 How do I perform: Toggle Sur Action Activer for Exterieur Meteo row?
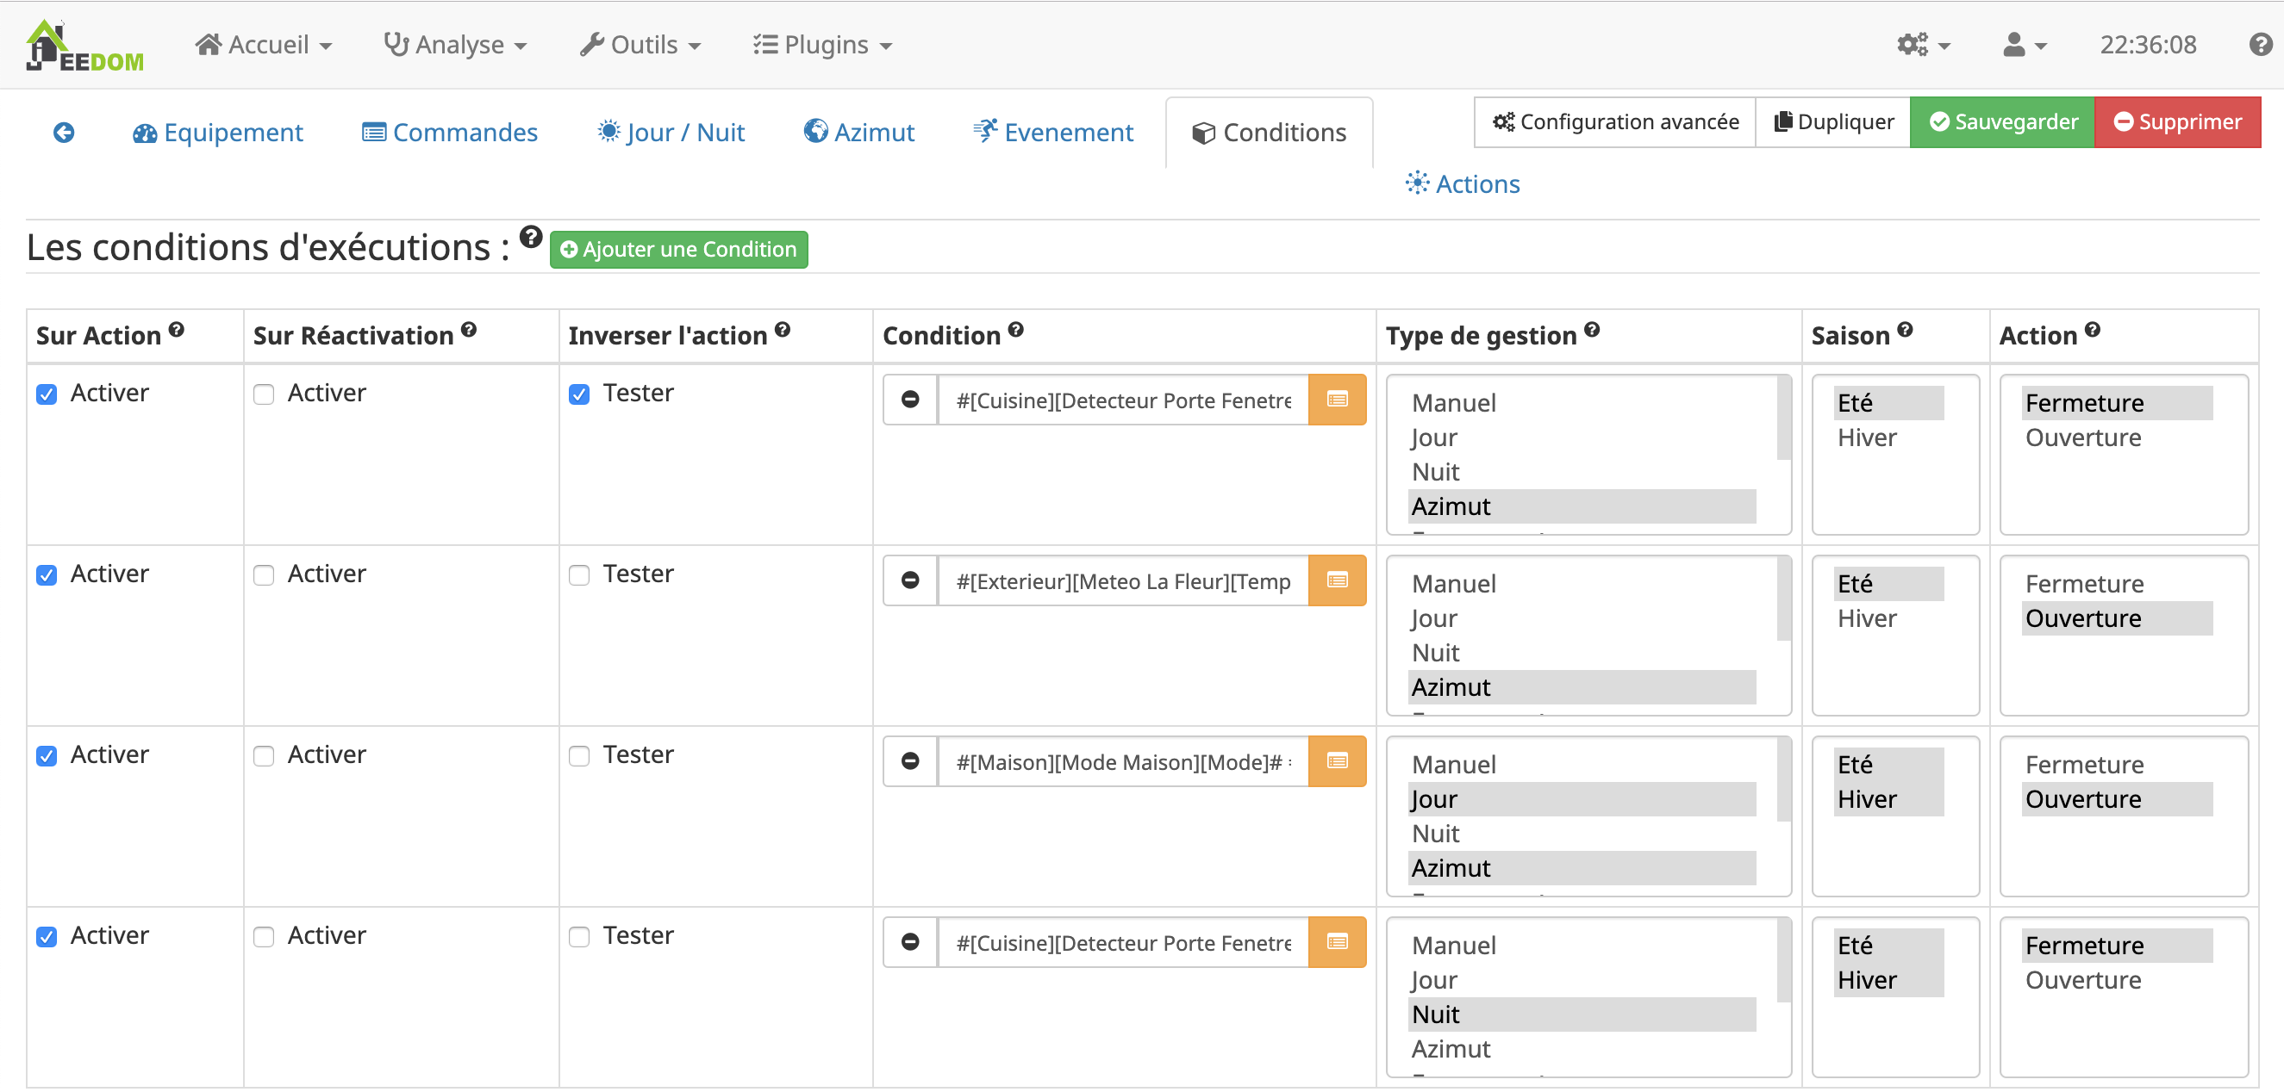[47, 574]
